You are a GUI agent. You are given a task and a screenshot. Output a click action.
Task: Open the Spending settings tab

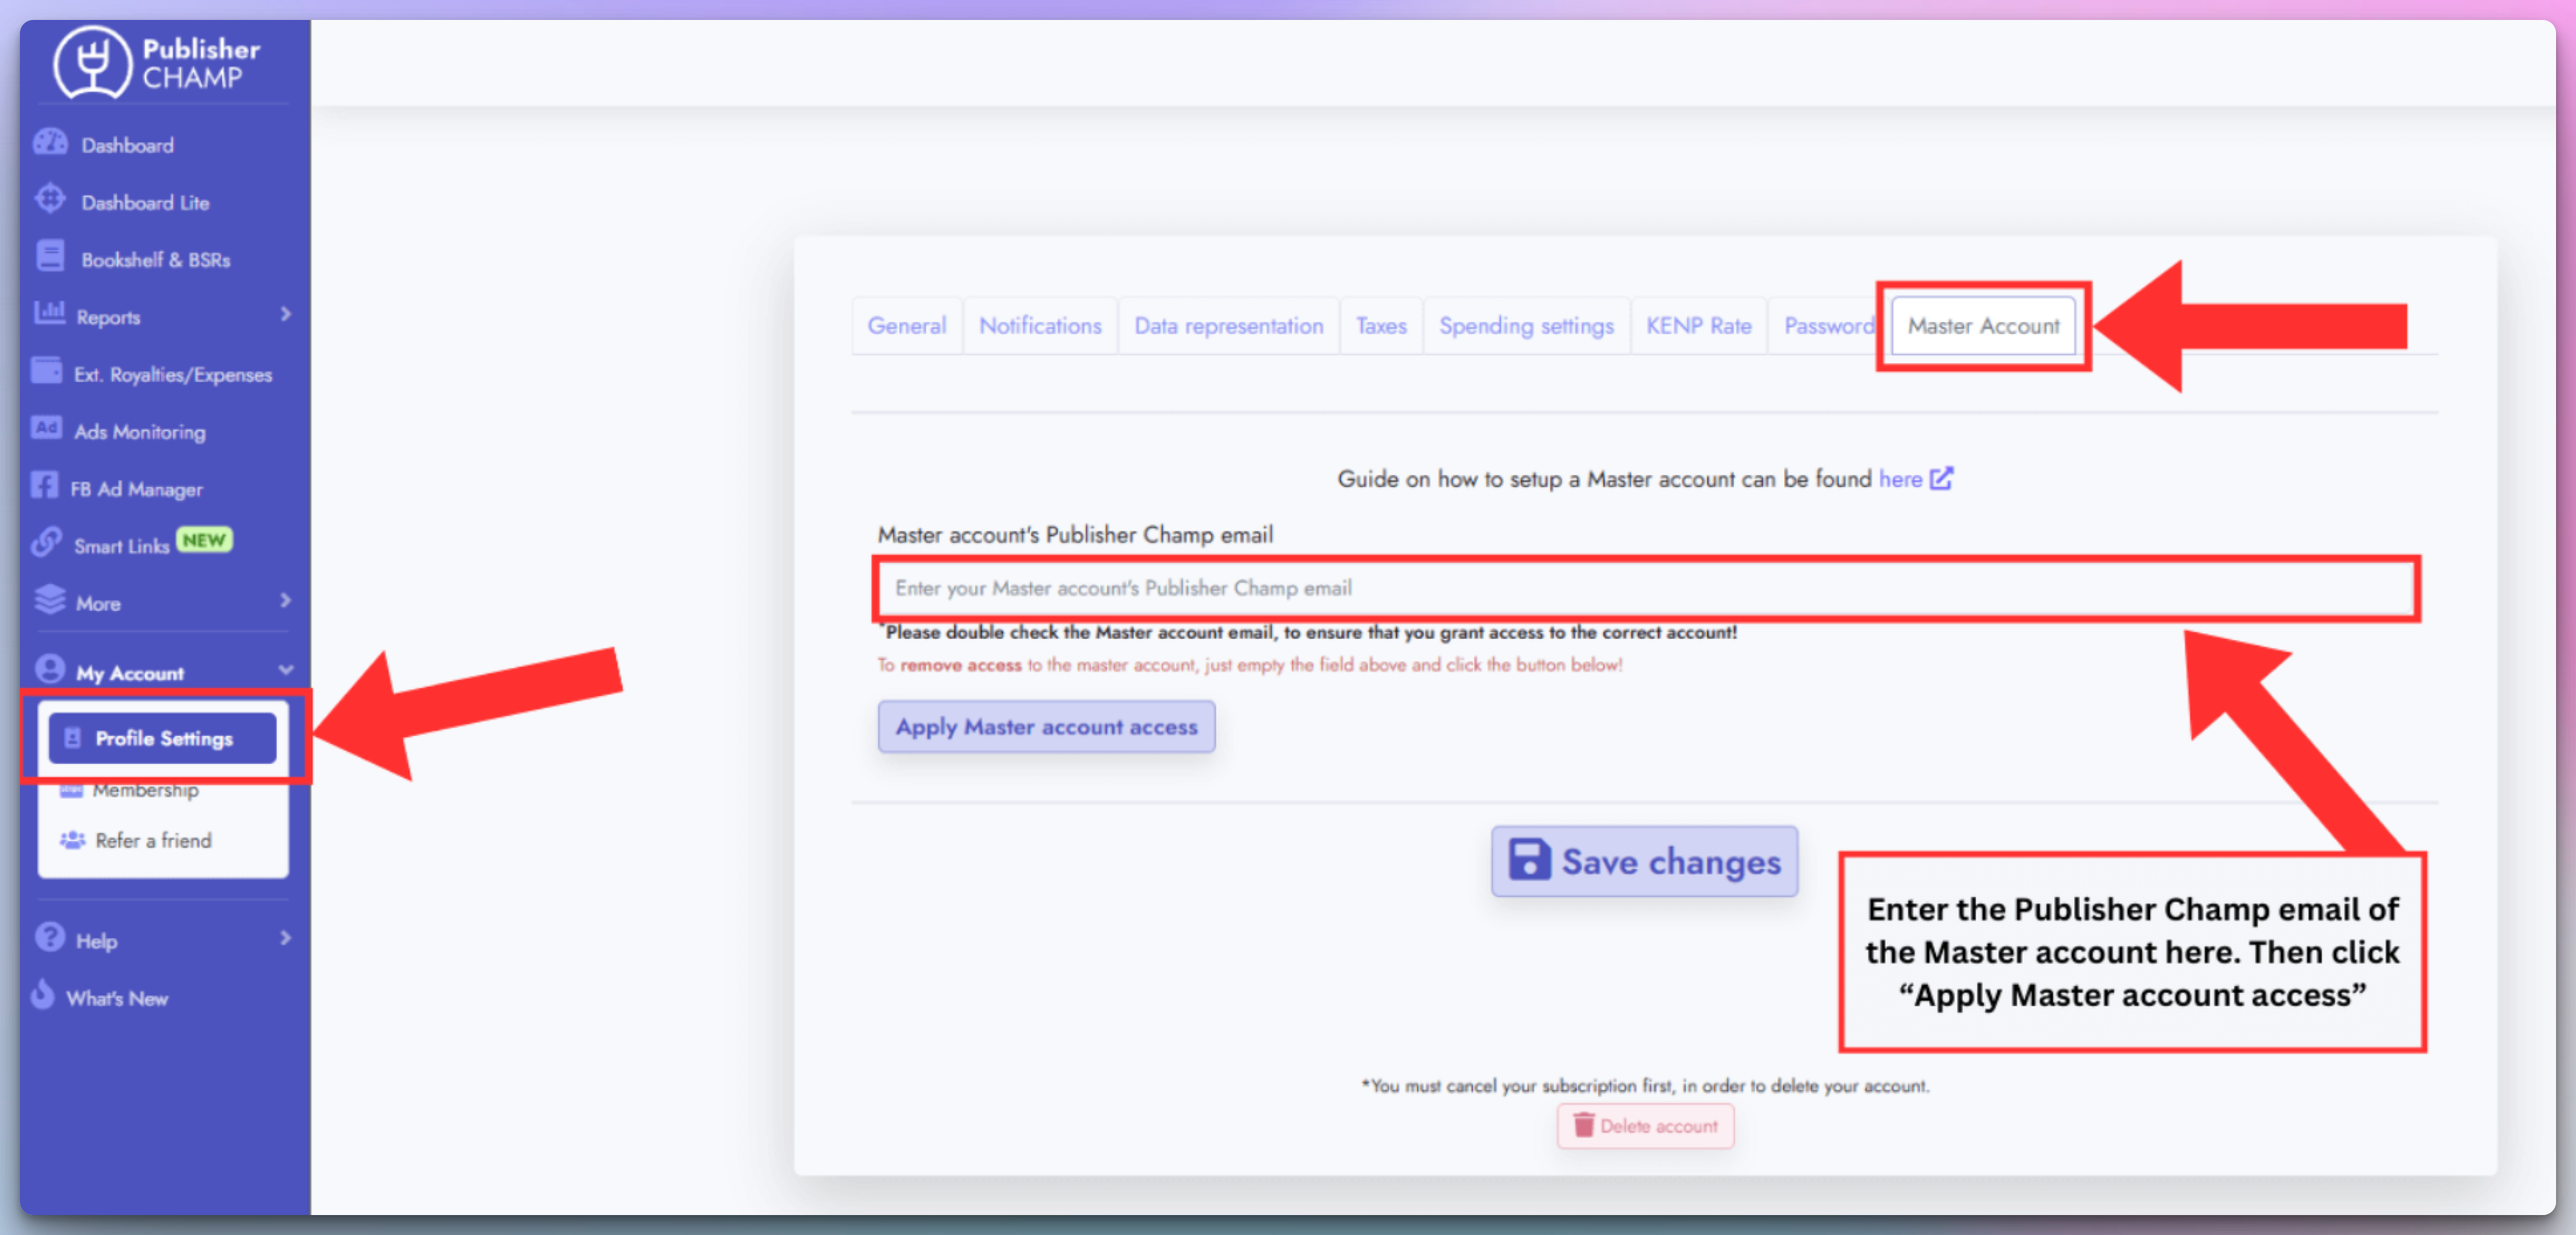(x=1526, y=326)
